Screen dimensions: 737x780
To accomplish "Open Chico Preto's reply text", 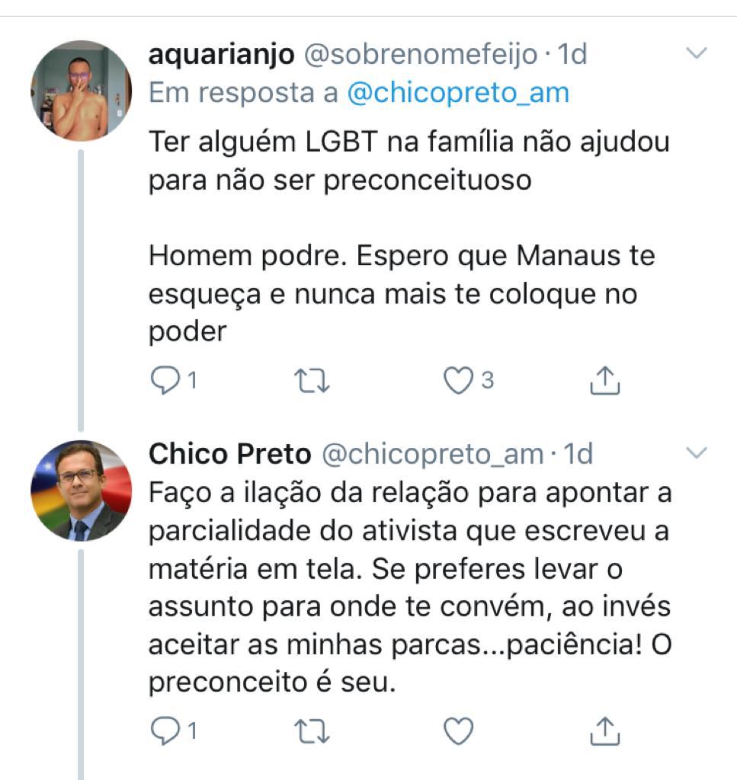I will tap(410, 587).
